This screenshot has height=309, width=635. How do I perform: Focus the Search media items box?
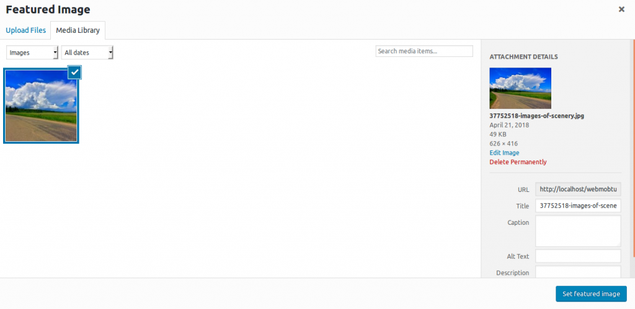424,51
